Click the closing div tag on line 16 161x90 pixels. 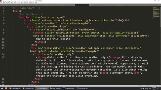click(x=37, y=79)
